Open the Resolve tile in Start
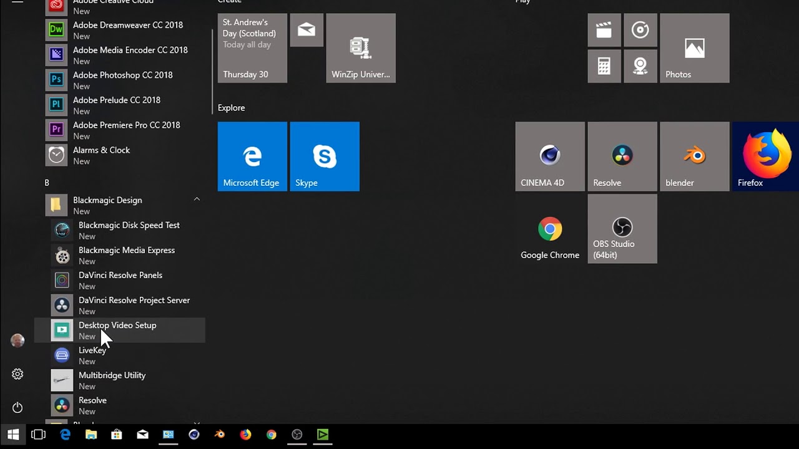 [x=622, y=157]
